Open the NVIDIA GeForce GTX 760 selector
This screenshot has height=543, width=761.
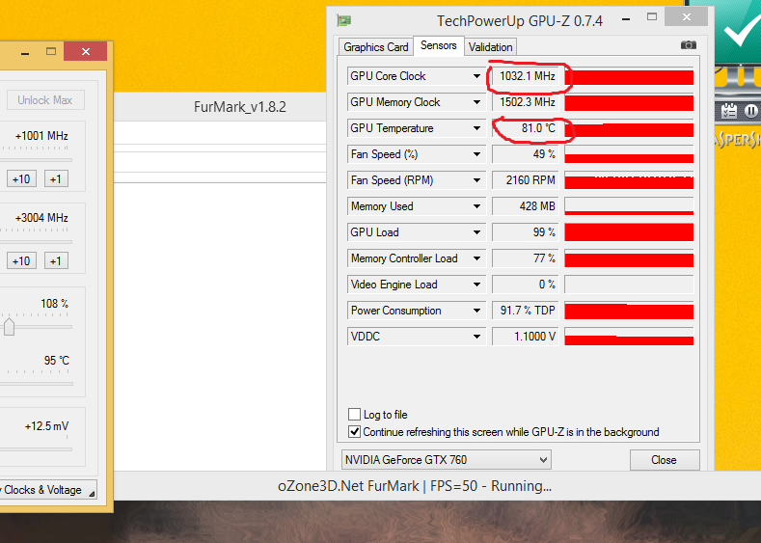(447, 459)
